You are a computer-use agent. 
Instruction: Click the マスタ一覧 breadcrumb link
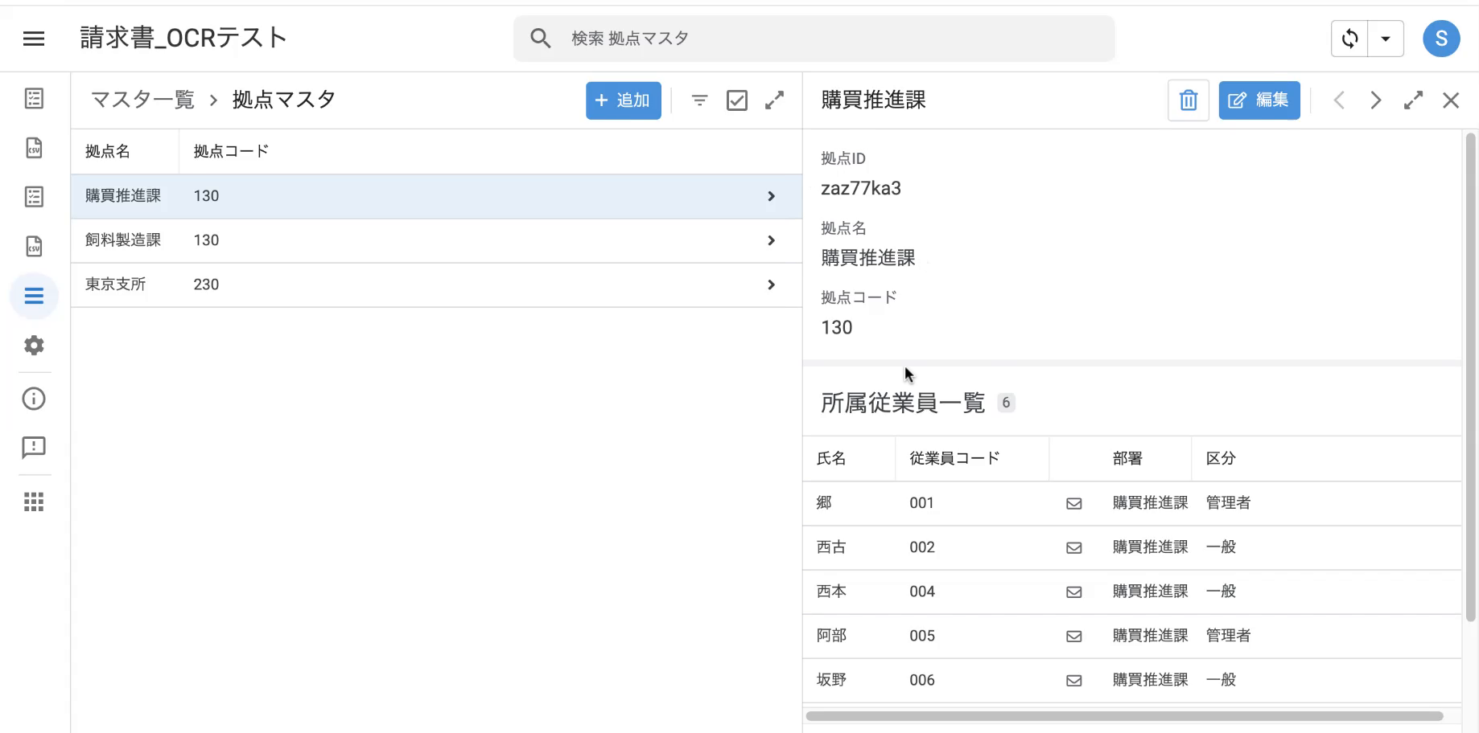coord(143,100)
